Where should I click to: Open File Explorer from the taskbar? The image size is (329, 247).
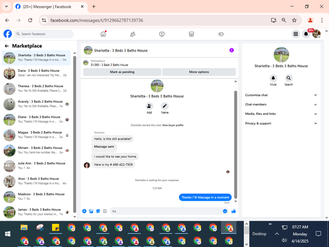(x=24, y=228)
